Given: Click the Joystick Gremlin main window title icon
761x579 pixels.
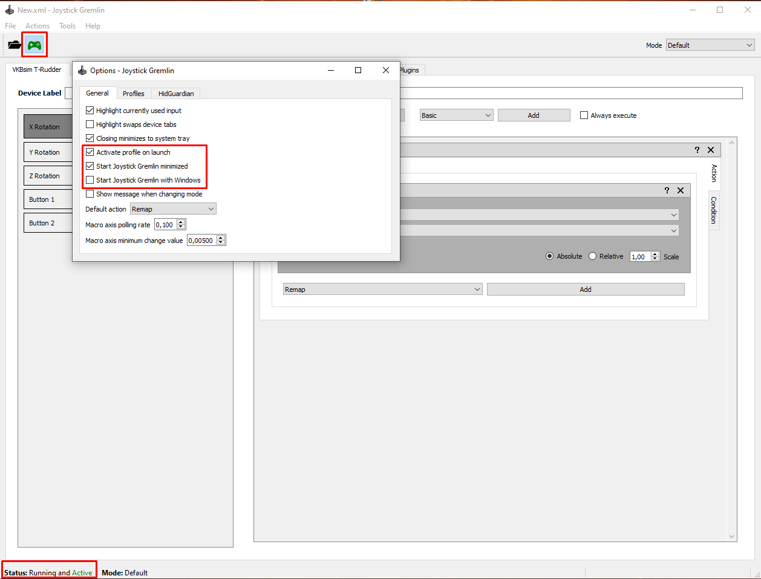Looking at the screenshot, I should [9, 10].
